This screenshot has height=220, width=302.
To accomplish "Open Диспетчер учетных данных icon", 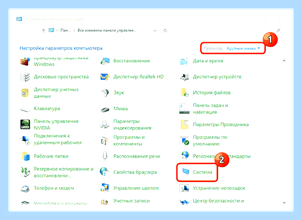I will (x=25, y=93).
